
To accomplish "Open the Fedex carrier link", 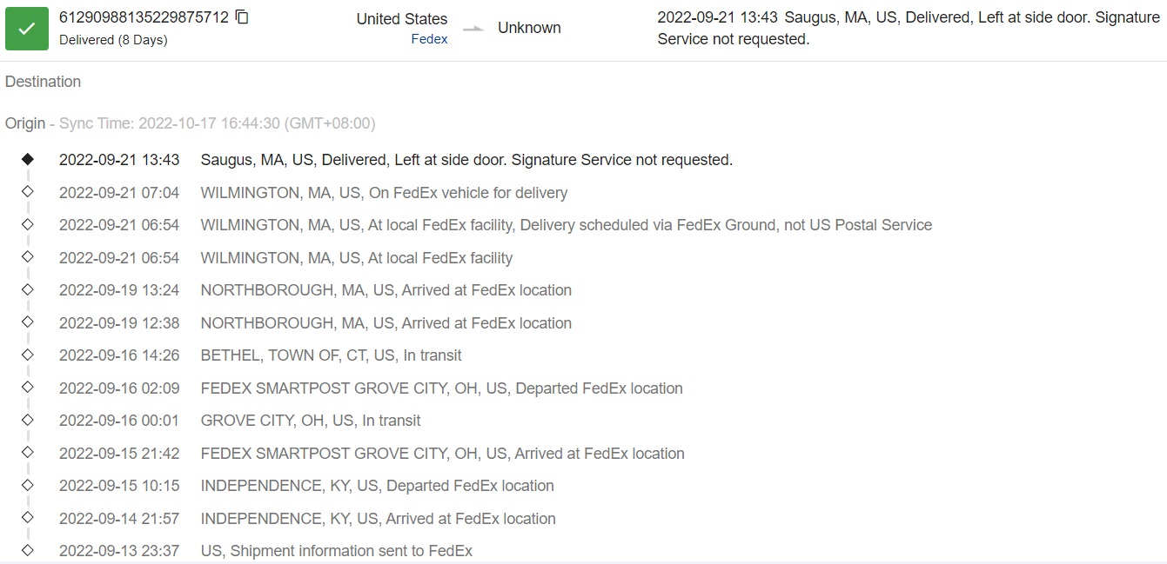I will tap(429, 39).
